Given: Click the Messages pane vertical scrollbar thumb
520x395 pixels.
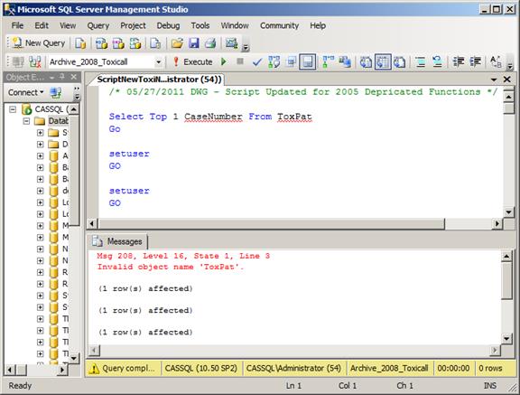Looking at the screenshot, I should tap(506, 281).
